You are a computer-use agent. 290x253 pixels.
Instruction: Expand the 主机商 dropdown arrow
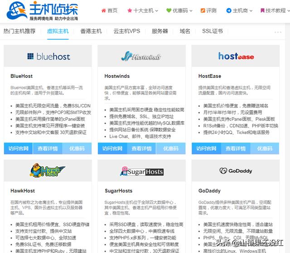(x=251, y=11)
